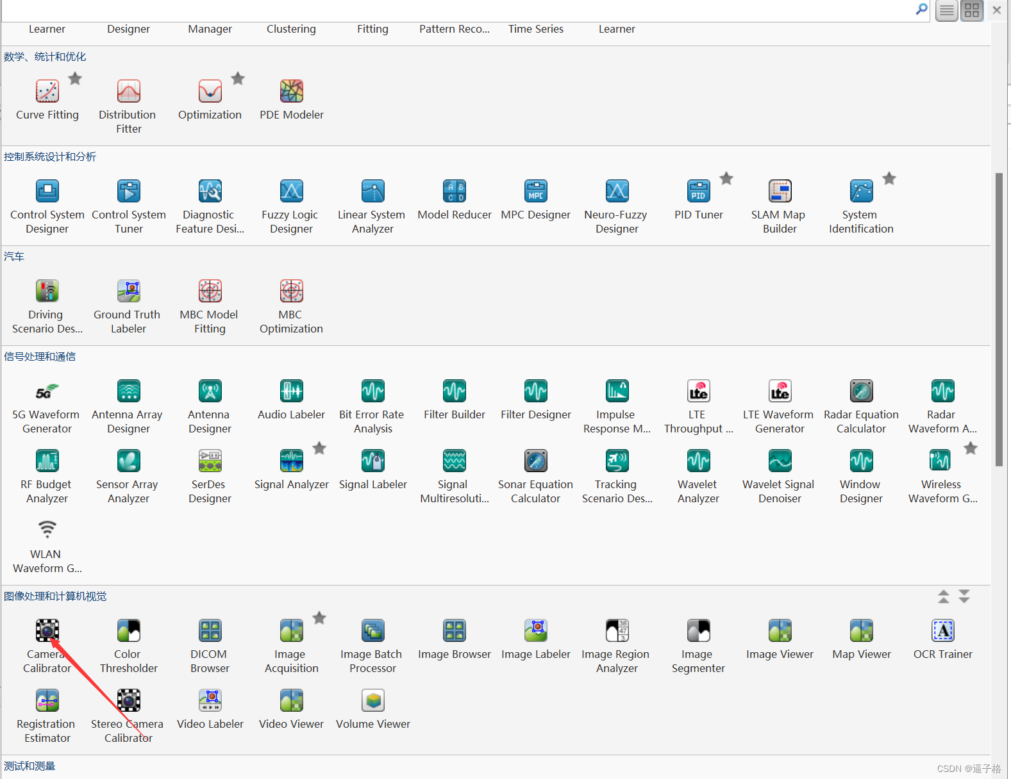The height and width of the screenshot is (779, 1011).
Task: Launch the MPC Designer app
Action: point(536,191)
